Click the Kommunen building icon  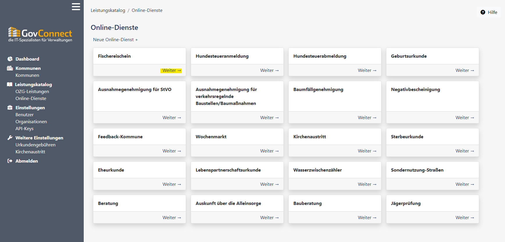click(10, 68)
